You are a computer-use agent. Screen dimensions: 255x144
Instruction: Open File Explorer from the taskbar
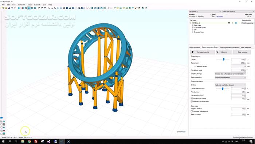pos(23,141)
